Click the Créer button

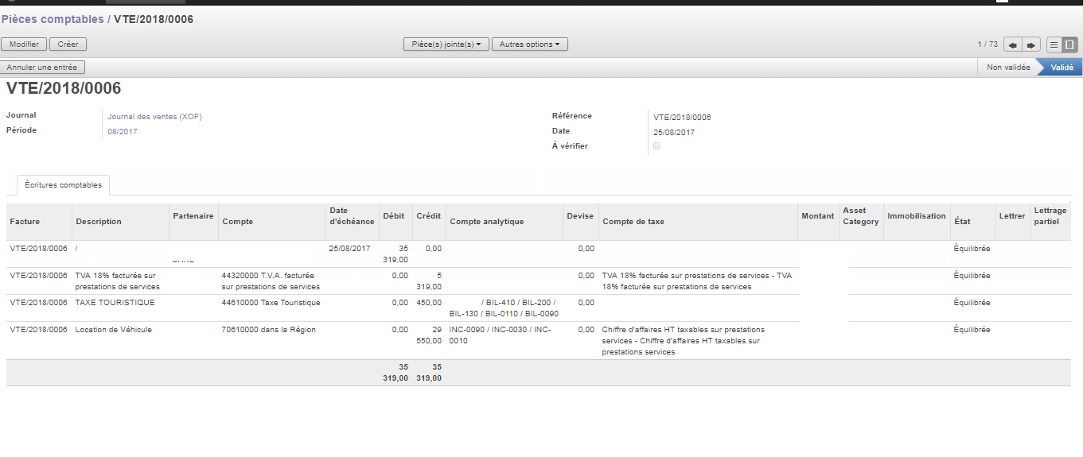tap(68, 45)
